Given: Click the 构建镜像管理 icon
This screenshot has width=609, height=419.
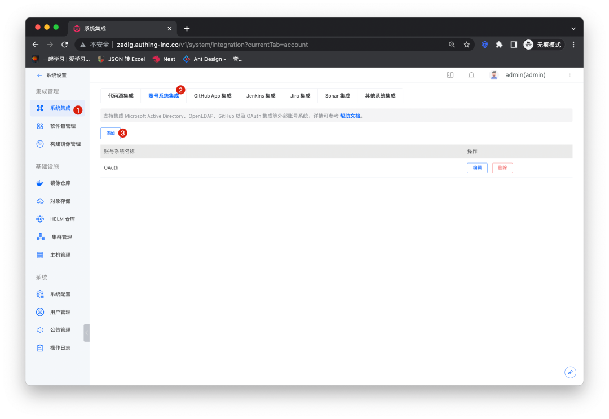Looking at the screenshot, I should (x=40, y=144).
